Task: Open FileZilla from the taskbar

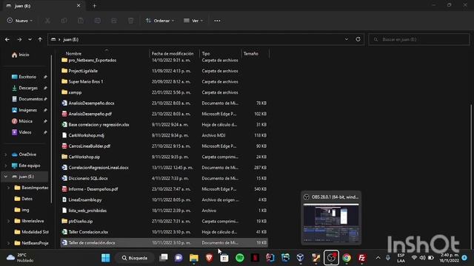Action: (x=361, y=258)
